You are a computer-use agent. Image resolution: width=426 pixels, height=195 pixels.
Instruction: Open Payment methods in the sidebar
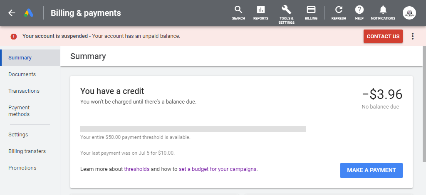click(19, 111)
